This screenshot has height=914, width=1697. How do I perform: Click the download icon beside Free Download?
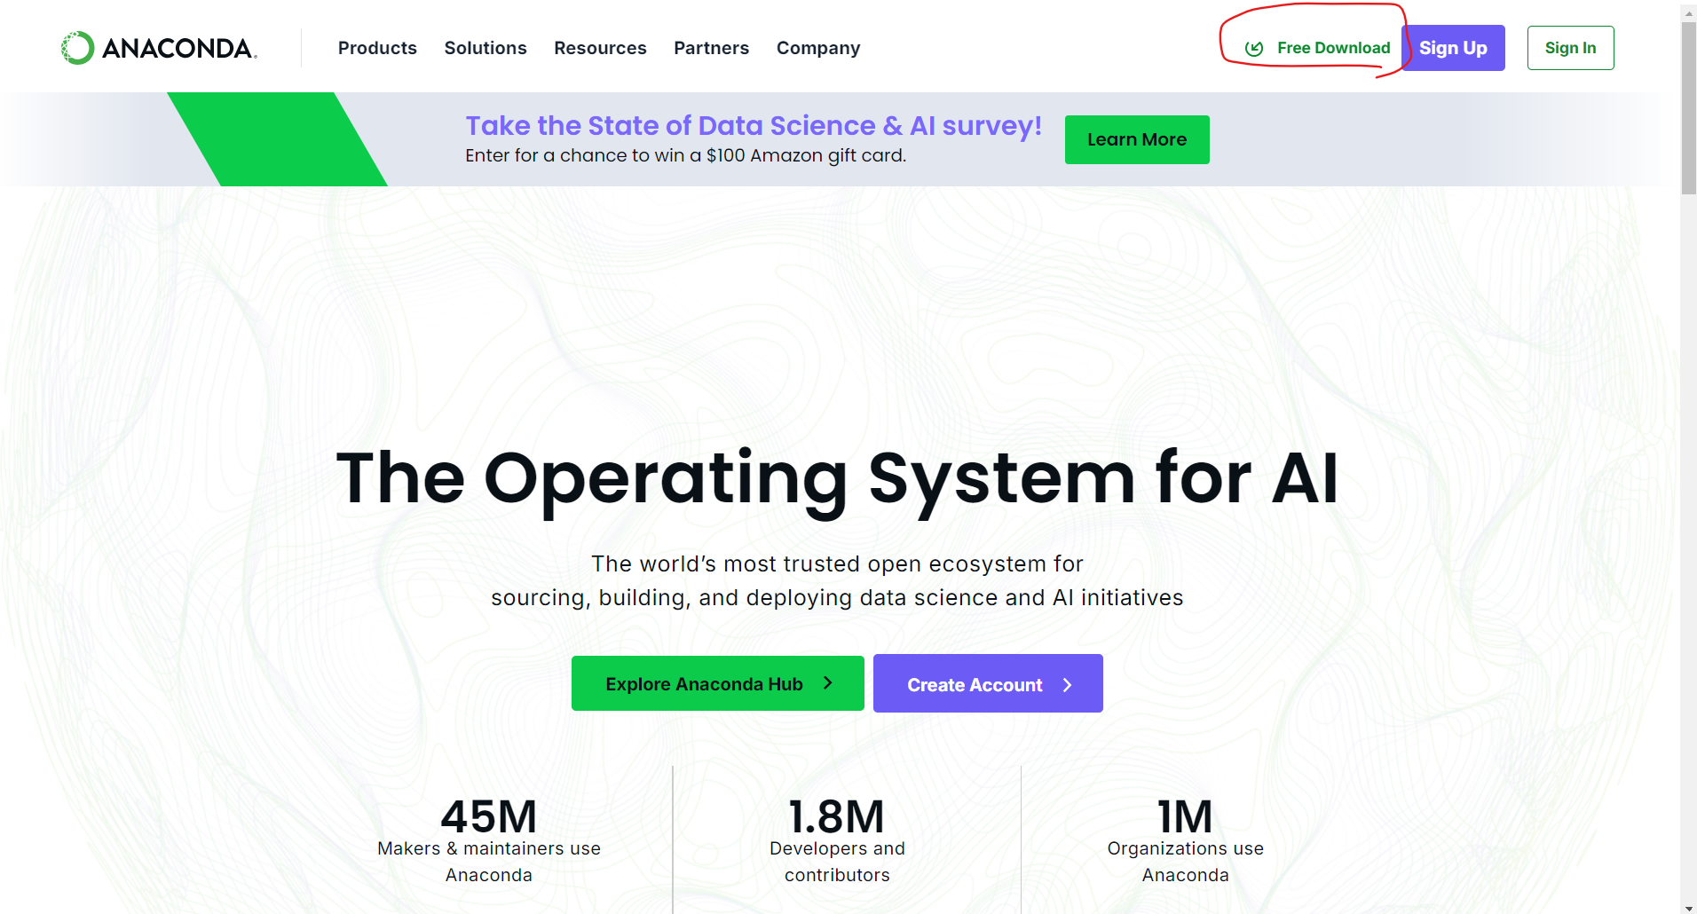[1254, 48]
